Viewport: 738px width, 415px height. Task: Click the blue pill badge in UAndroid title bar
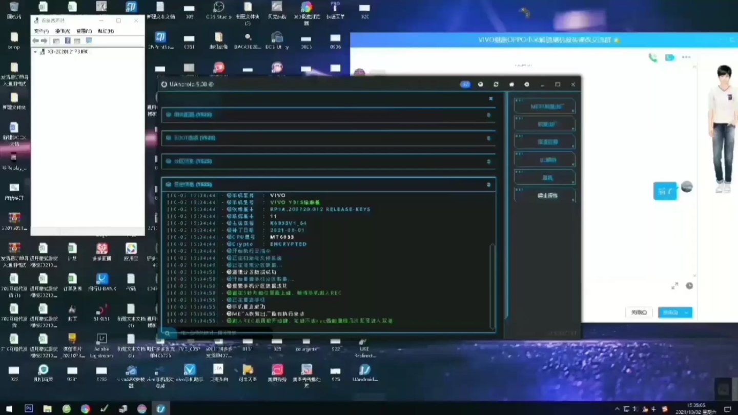(x=465, y=85)
